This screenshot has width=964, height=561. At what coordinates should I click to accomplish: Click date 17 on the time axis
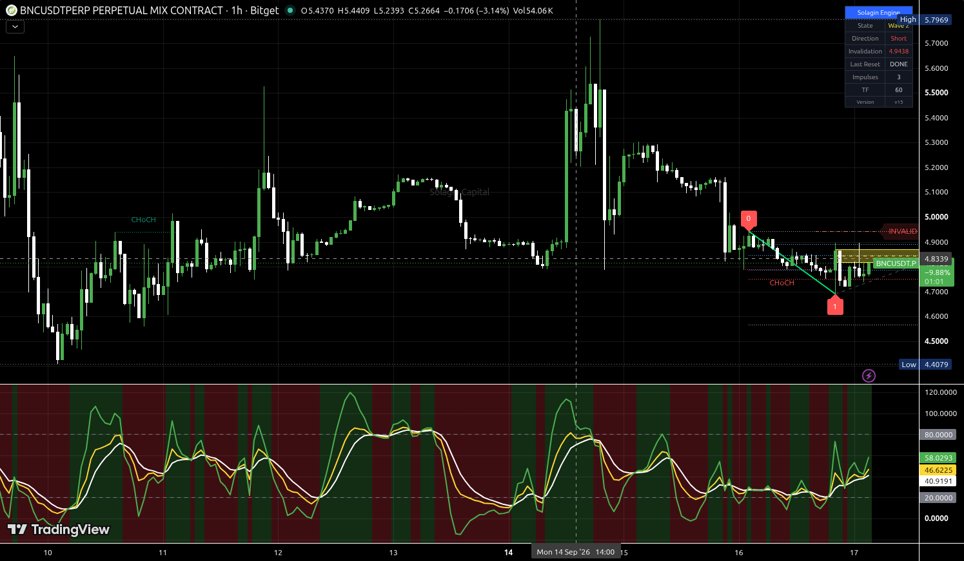click(x=854, y=553)
